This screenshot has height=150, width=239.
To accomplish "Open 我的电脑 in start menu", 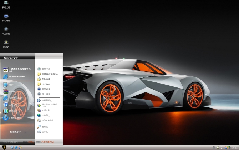I will (44, 89).
